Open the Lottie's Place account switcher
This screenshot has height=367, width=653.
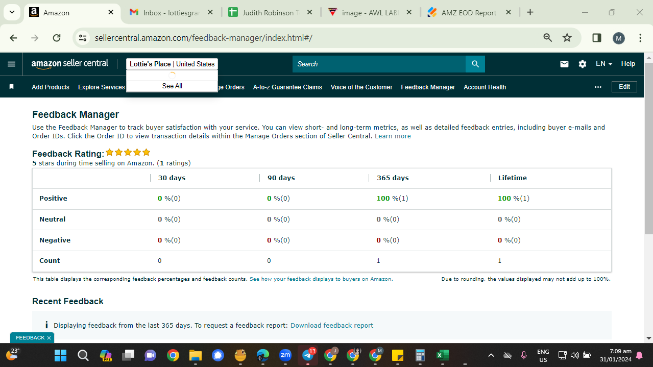click(172, 64)
